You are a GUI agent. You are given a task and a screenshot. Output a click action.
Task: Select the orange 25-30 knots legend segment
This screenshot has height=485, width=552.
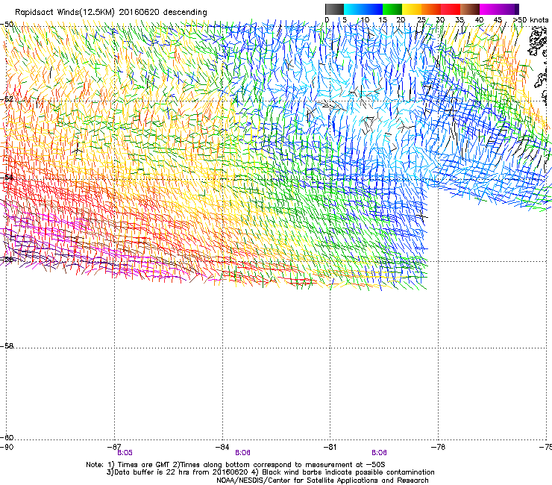point(431,9)
